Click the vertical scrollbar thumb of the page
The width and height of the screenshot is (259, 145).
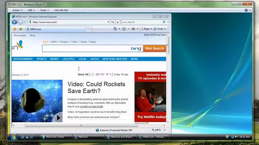(168, 45)
